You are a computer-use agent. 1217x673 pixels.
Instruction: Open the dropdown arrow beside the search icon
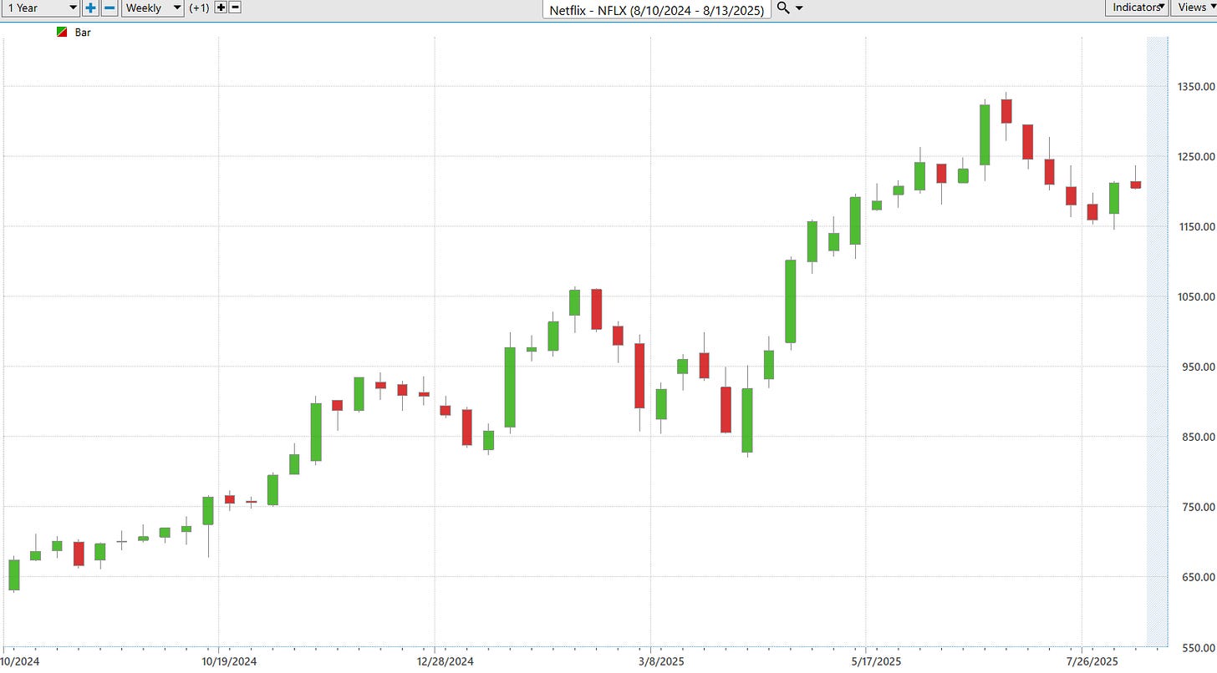(799, 8)
